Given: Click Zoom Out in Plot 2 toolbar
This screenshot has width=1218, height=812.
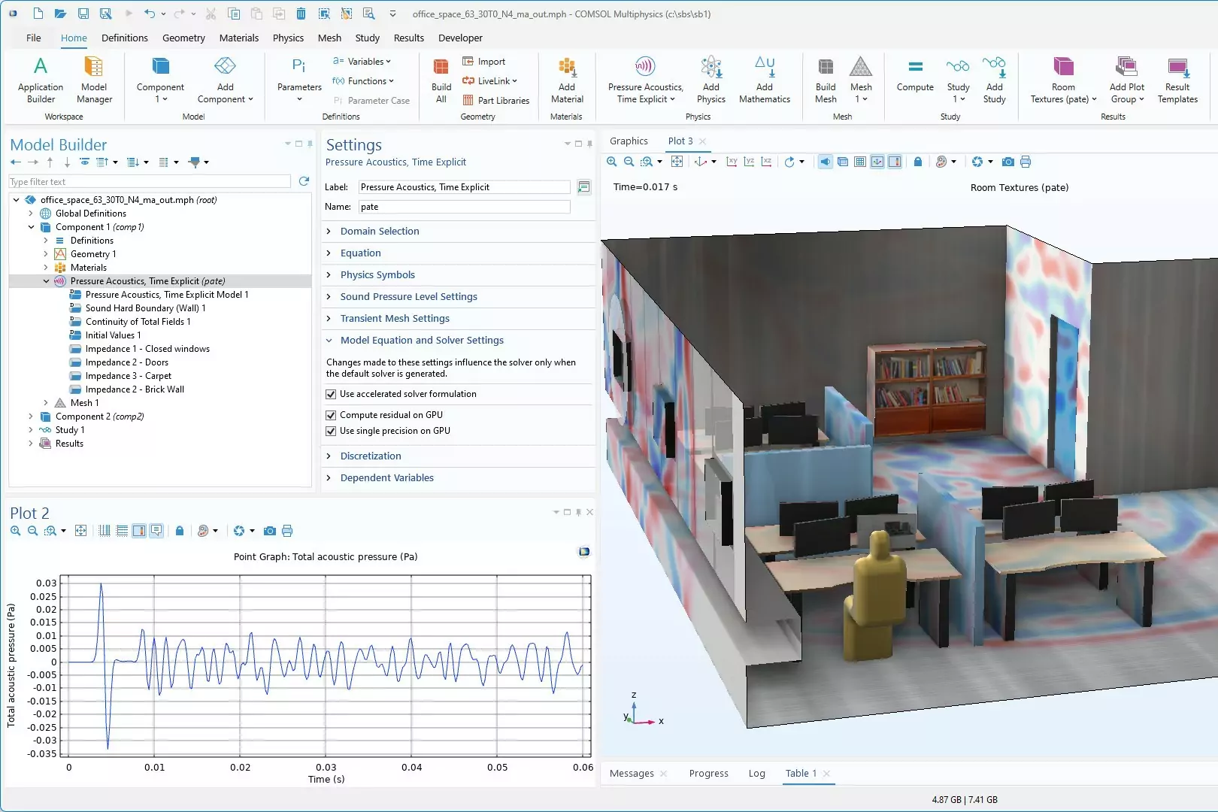Looking at the screenshot, I should point(32,531).
